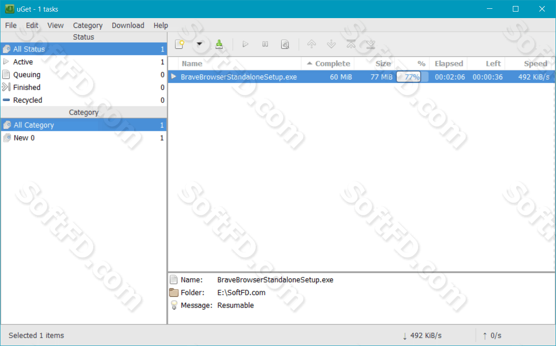This screenshot has width=556, height=346.
Task: Open the Download menu
Action: pyautogui.click(x=128, y=26)
